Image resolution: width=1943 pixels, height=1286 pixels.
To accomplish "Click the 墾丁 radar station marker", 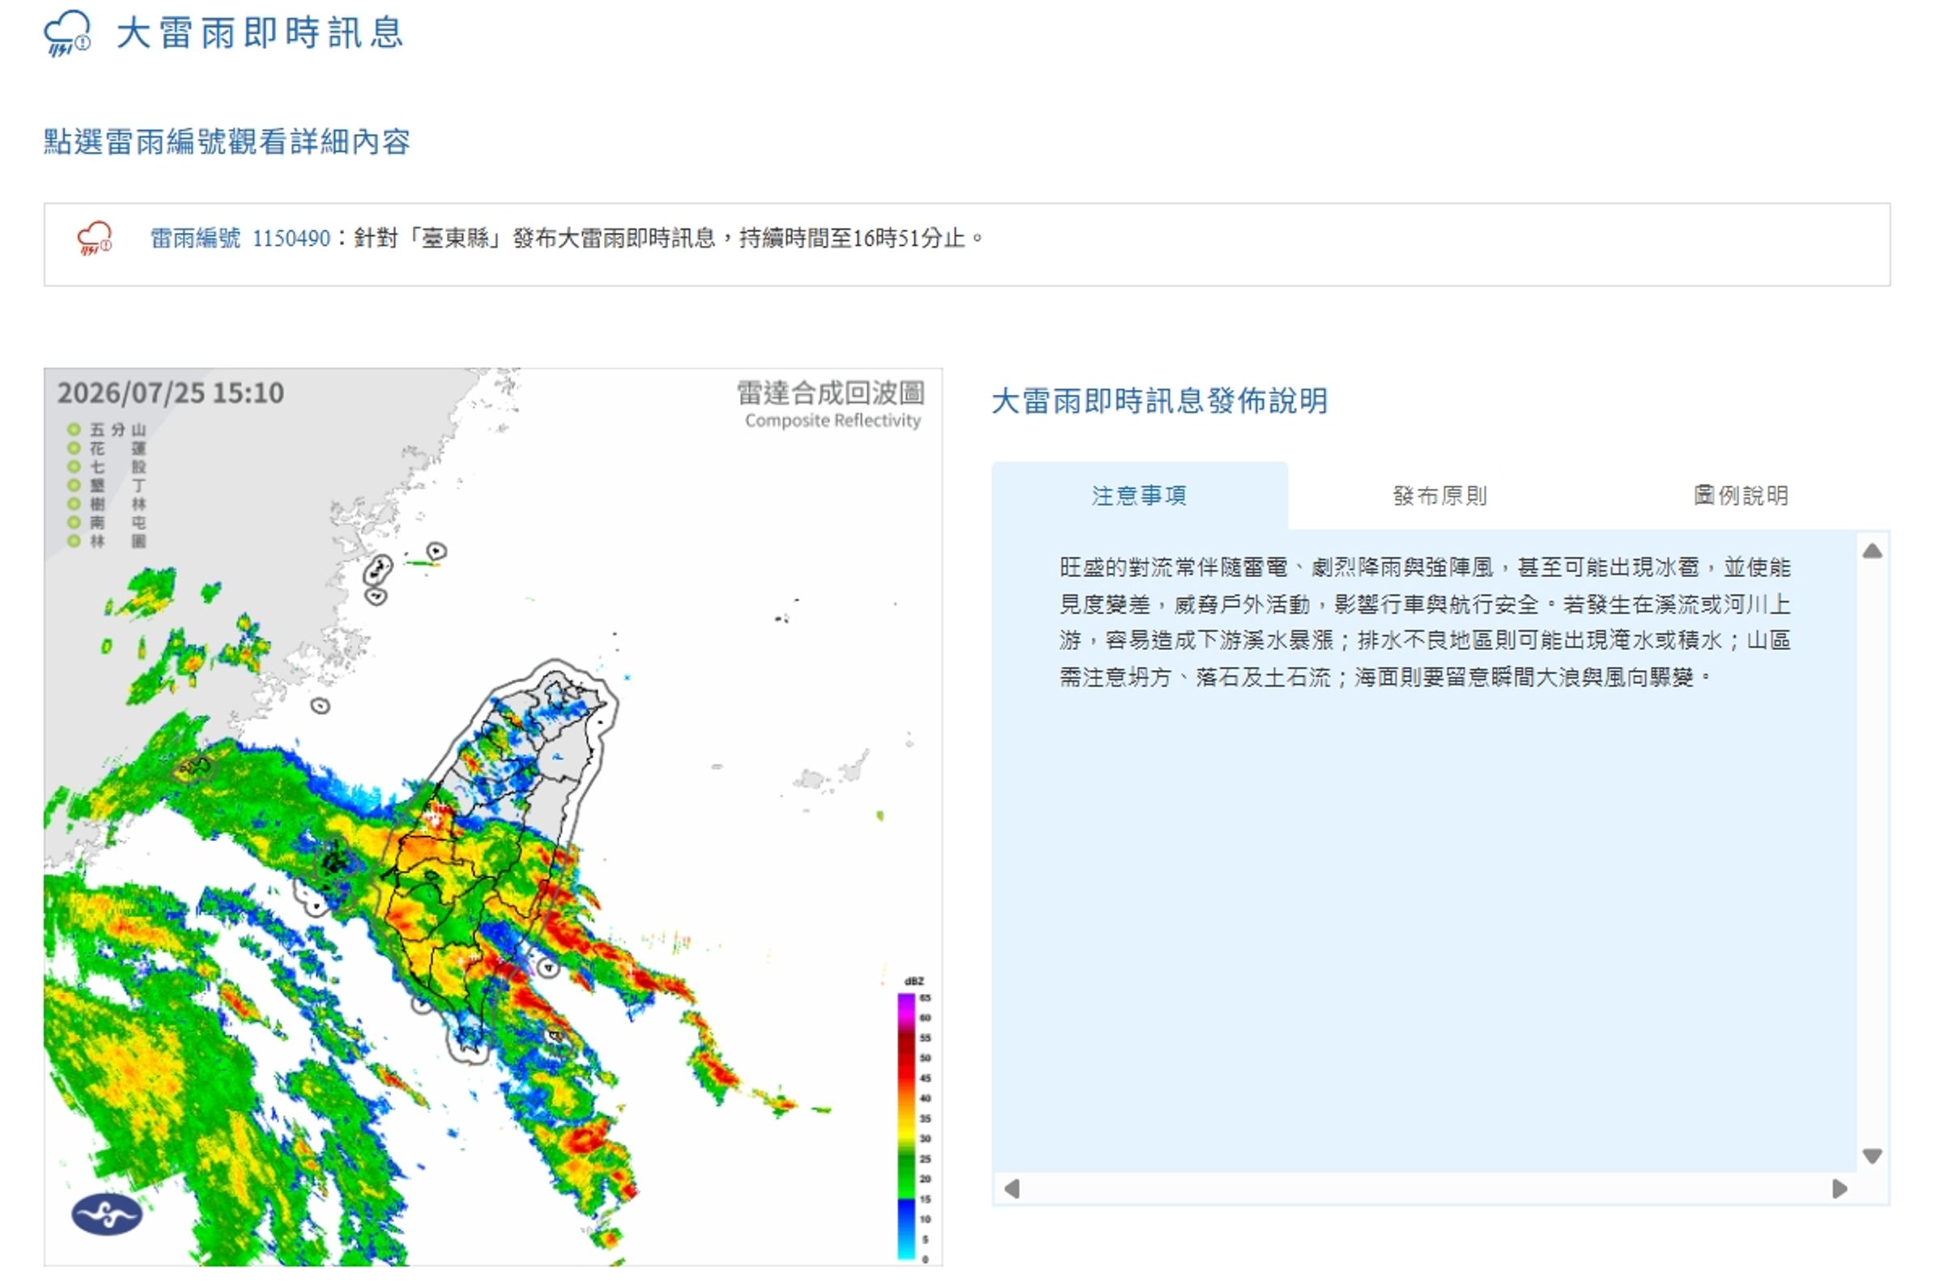I will (74, 486).
